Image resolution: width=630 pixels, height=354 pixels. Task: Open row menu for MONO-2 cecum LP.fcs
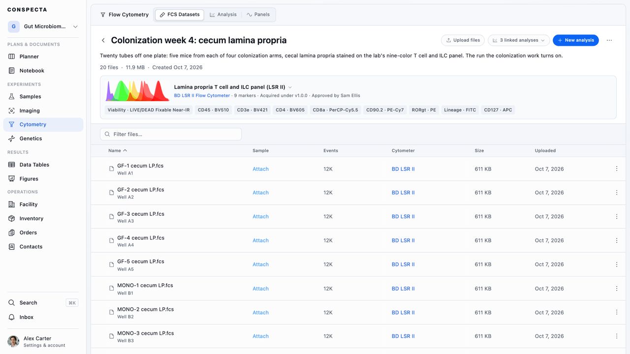coord(617,312)
